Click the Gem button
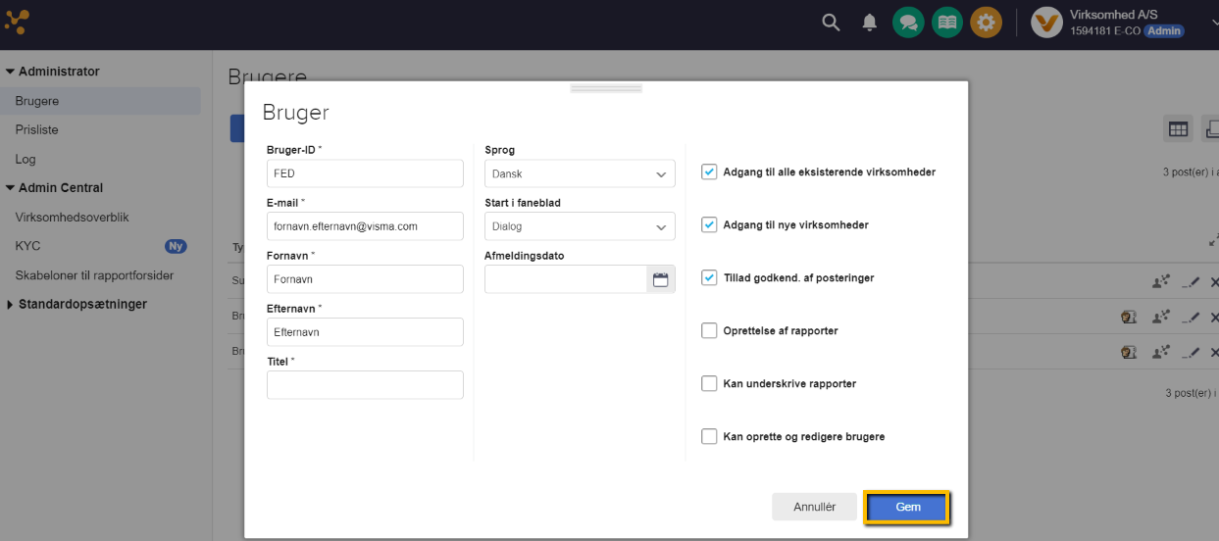Image resolution: width=1219 pixels, height=541 pixels. tap(907, 507)
